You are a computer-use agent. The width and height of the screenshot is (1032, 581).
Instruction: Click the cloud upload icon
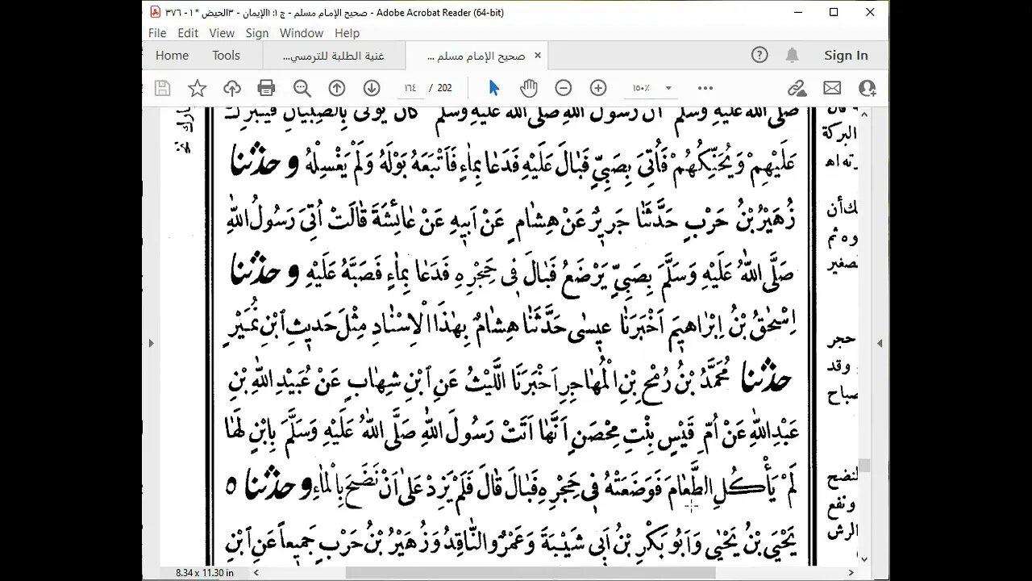tap(232, 88)
